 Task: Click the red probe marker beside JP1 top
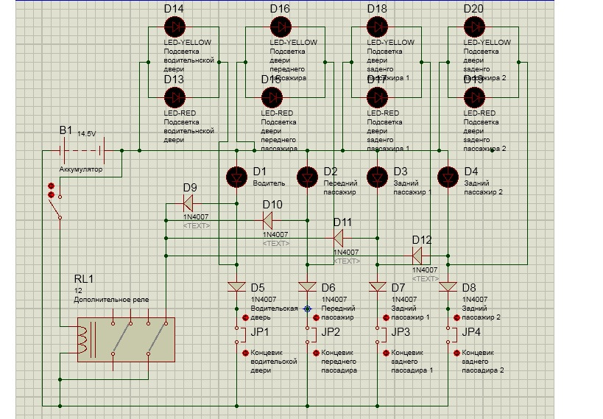tap(246, 318)
